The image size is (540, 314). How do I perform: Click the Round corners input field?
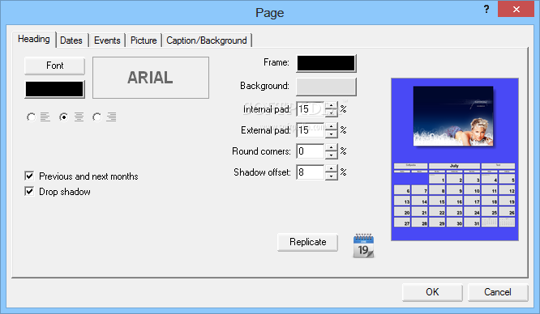point(311,151)
